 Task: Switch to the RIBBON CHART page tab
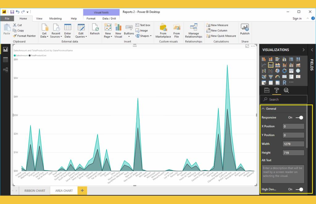coord(35,191)
